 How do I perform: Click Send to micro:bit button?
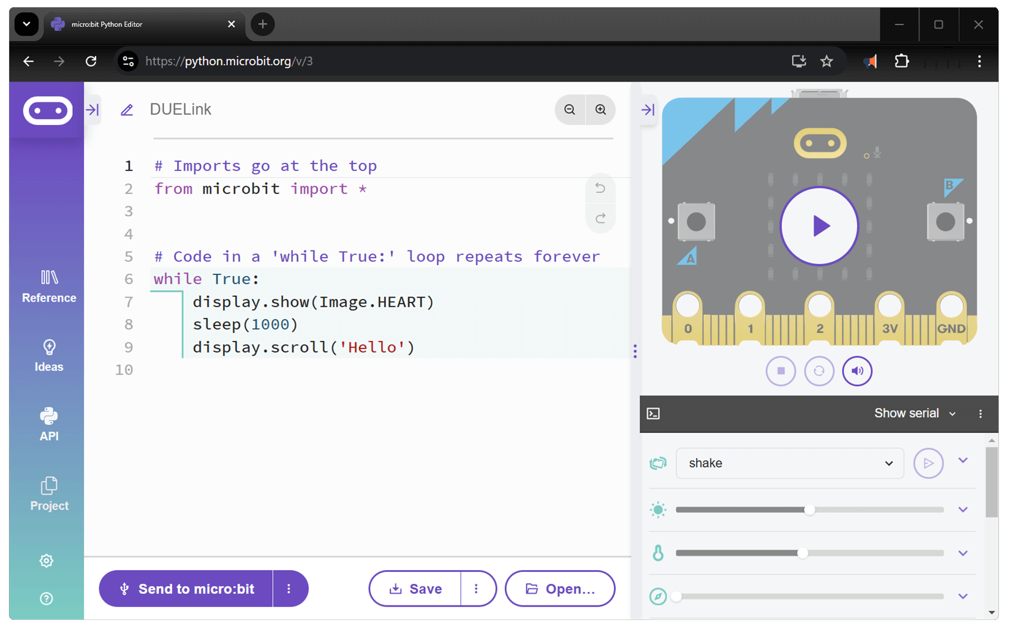(x=186, y=589)
